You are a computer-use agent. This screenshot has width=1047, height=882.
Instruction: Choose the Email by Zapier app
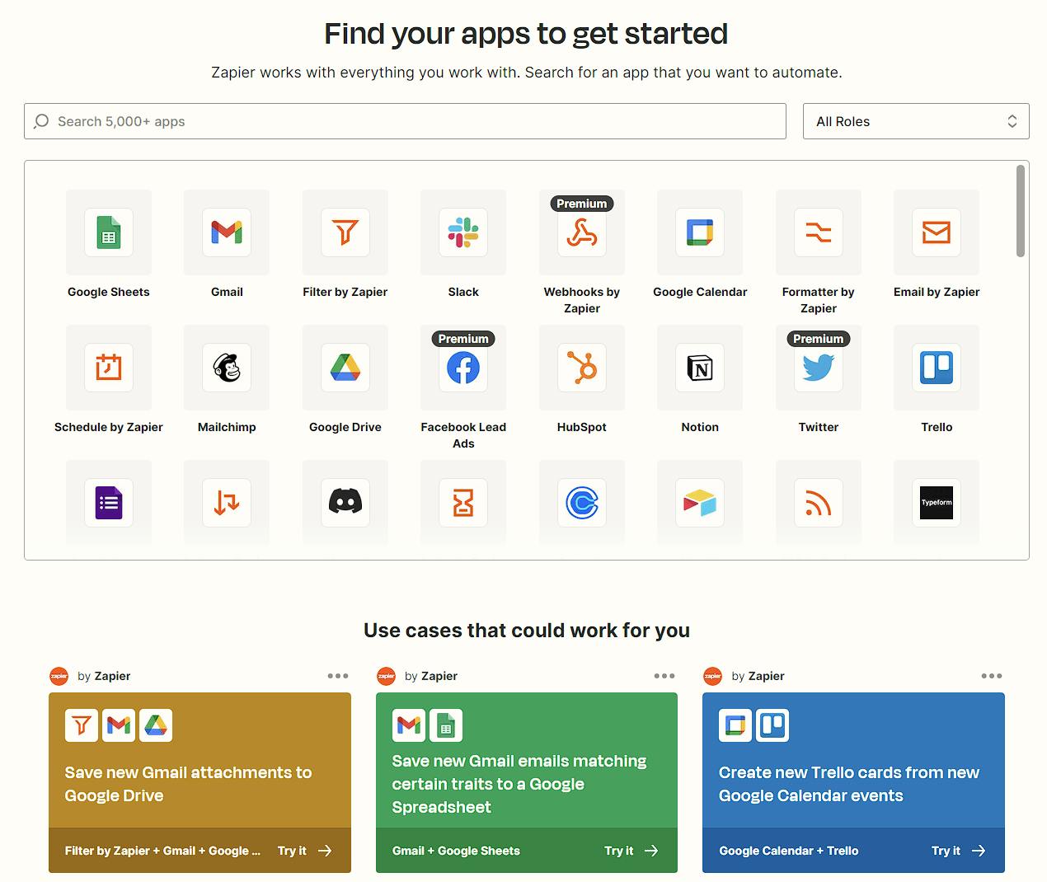click(x=937, y=232)
